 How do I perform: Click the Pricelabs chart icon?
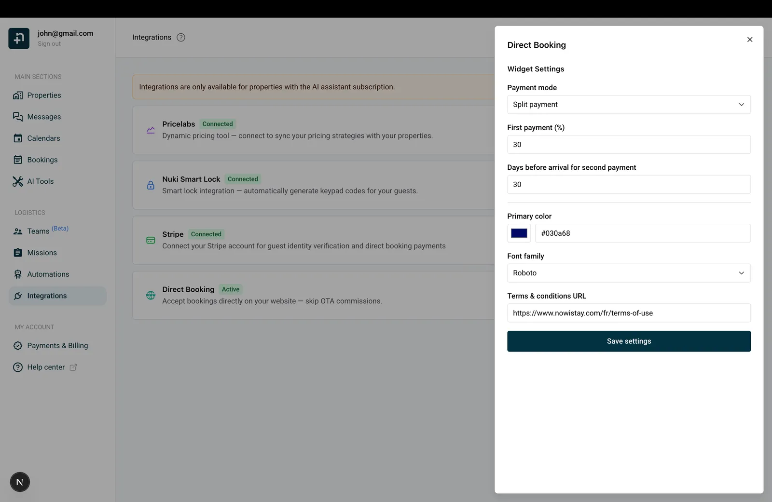point(151,130)
